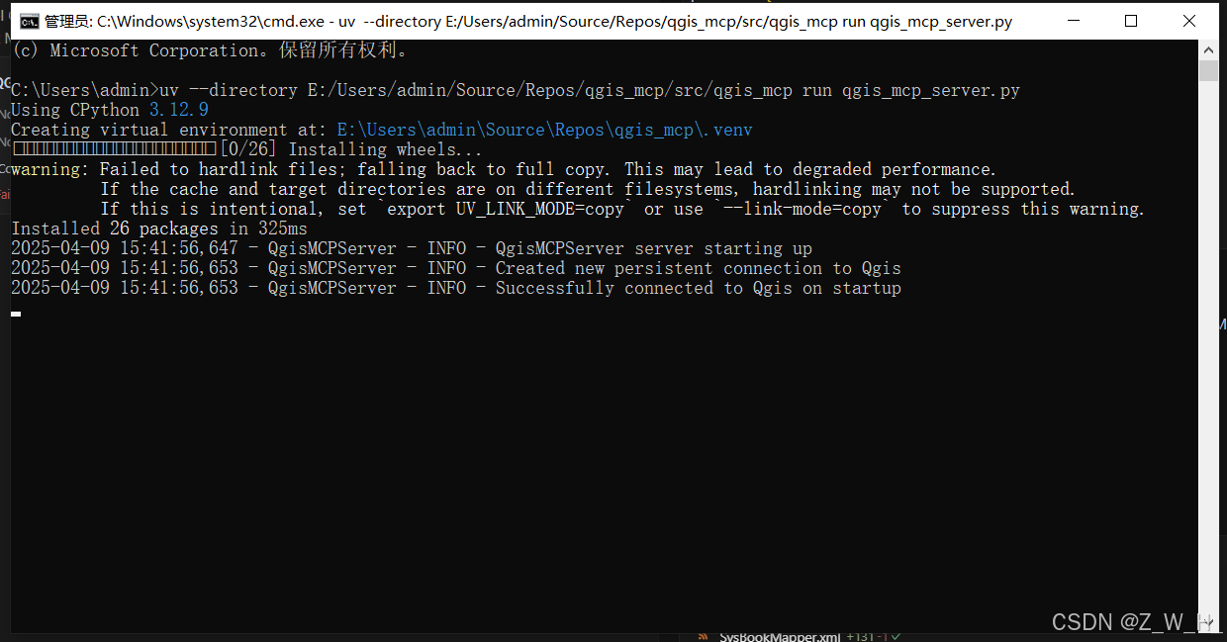Click the cmd.exe window title text
This screenshot has height=642, width=1227.
(528, 21)
